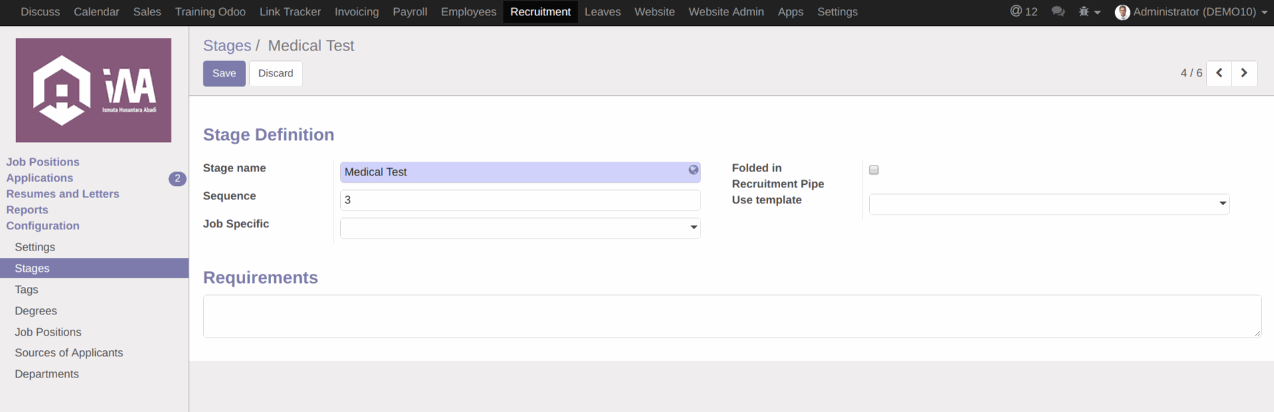Toggle Folded in Recruitment Pipe checkbox

[x=874, y=170]
